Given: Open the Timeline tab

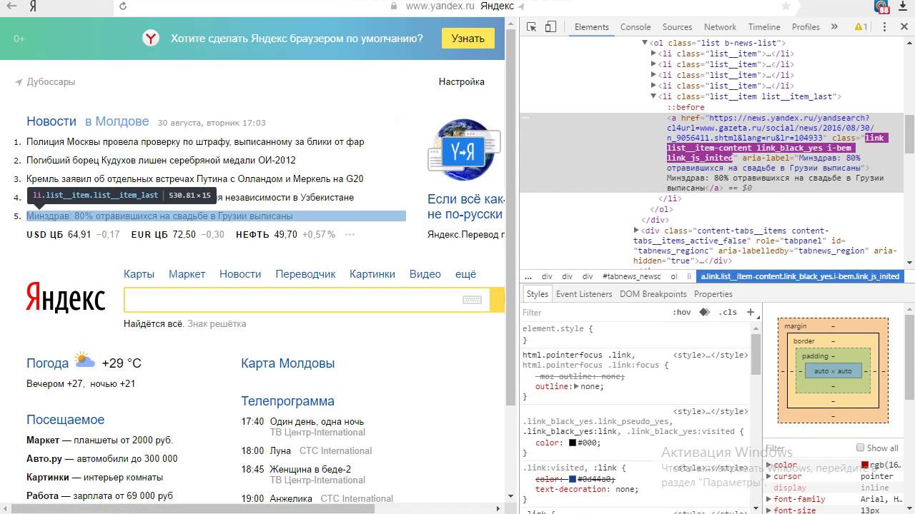Looking at the screenshot, I should [x=764, y=27].
